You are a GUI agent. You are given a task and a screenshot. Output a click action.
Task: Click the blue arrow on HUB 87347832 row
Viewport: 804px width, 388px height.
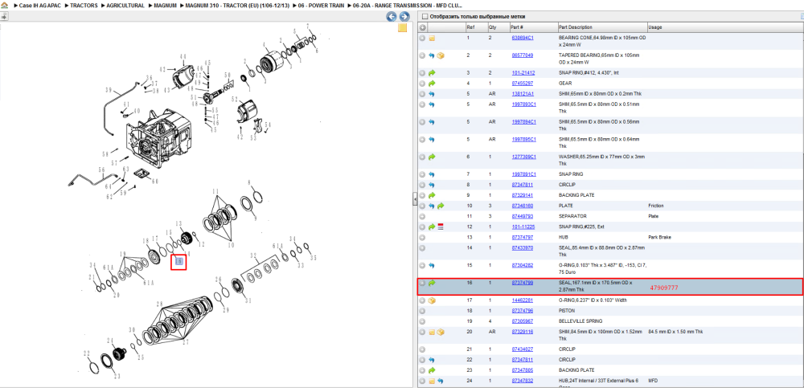pyautogui.click(x=441, y=382)
